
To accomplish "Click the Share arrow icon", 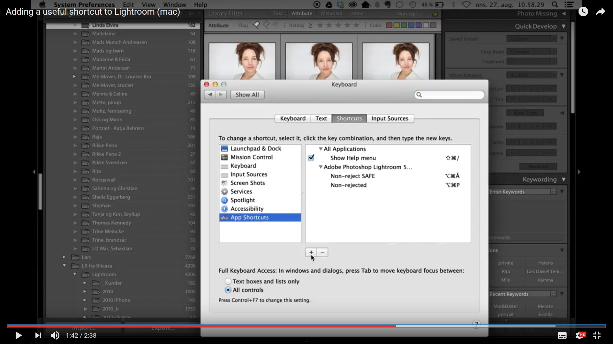I will tap(600, 12).
